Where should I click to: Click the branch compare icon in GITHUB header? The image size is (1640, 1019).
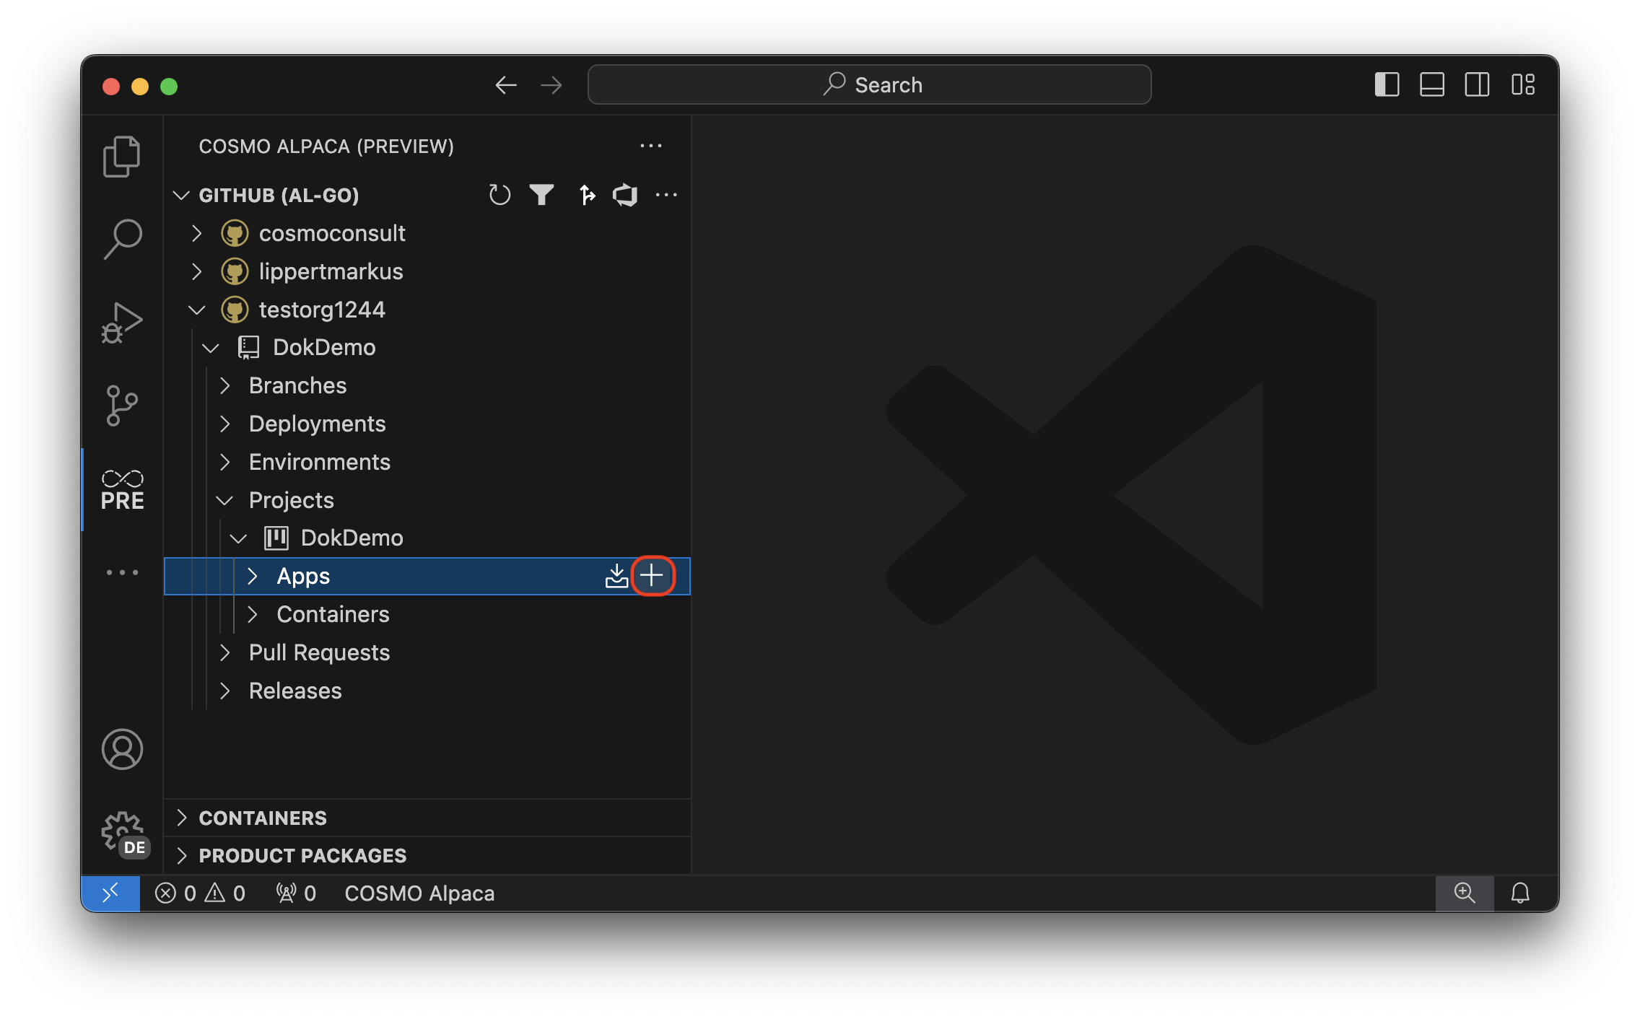(587, 195)
